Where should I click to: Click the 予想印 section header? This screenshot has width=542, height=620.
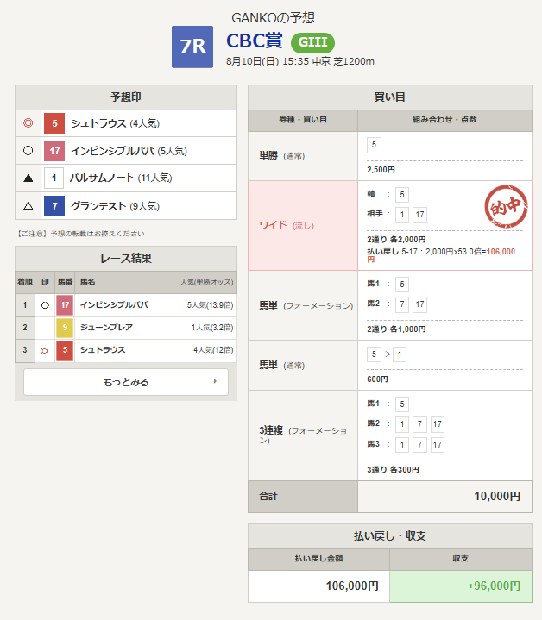[x=126, y=97]
